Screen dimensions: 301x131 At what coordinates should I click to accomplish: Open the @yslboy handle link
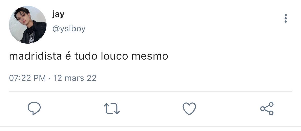69,29
